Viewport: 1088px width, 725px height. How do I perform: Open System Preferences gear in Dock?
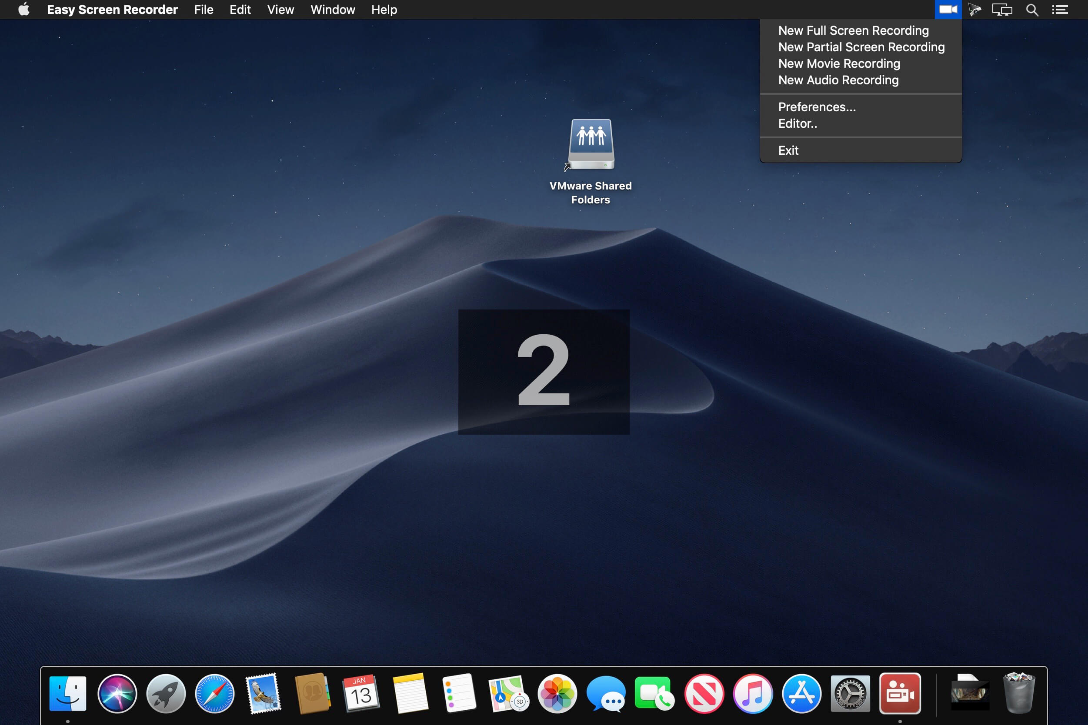850,693
